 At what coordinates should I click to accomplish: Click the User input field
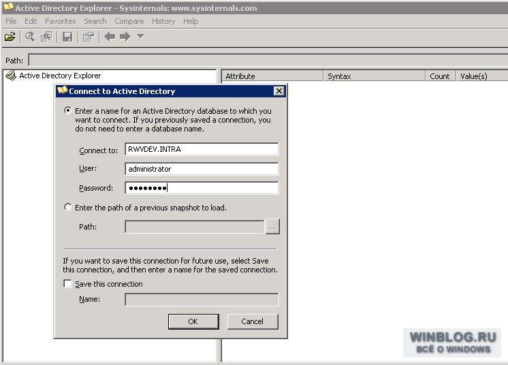tap(202, 169)
